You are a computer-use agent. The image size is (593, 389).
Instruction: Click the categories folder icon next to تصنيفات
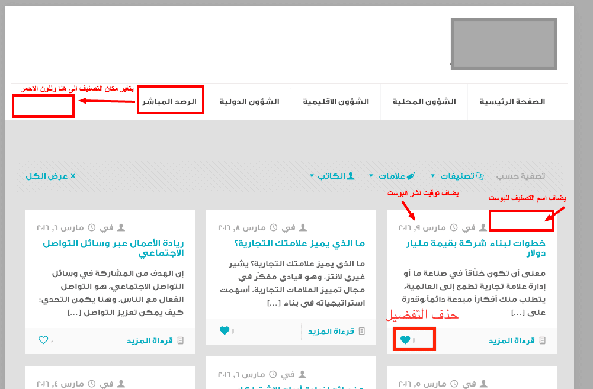[480, 176]
